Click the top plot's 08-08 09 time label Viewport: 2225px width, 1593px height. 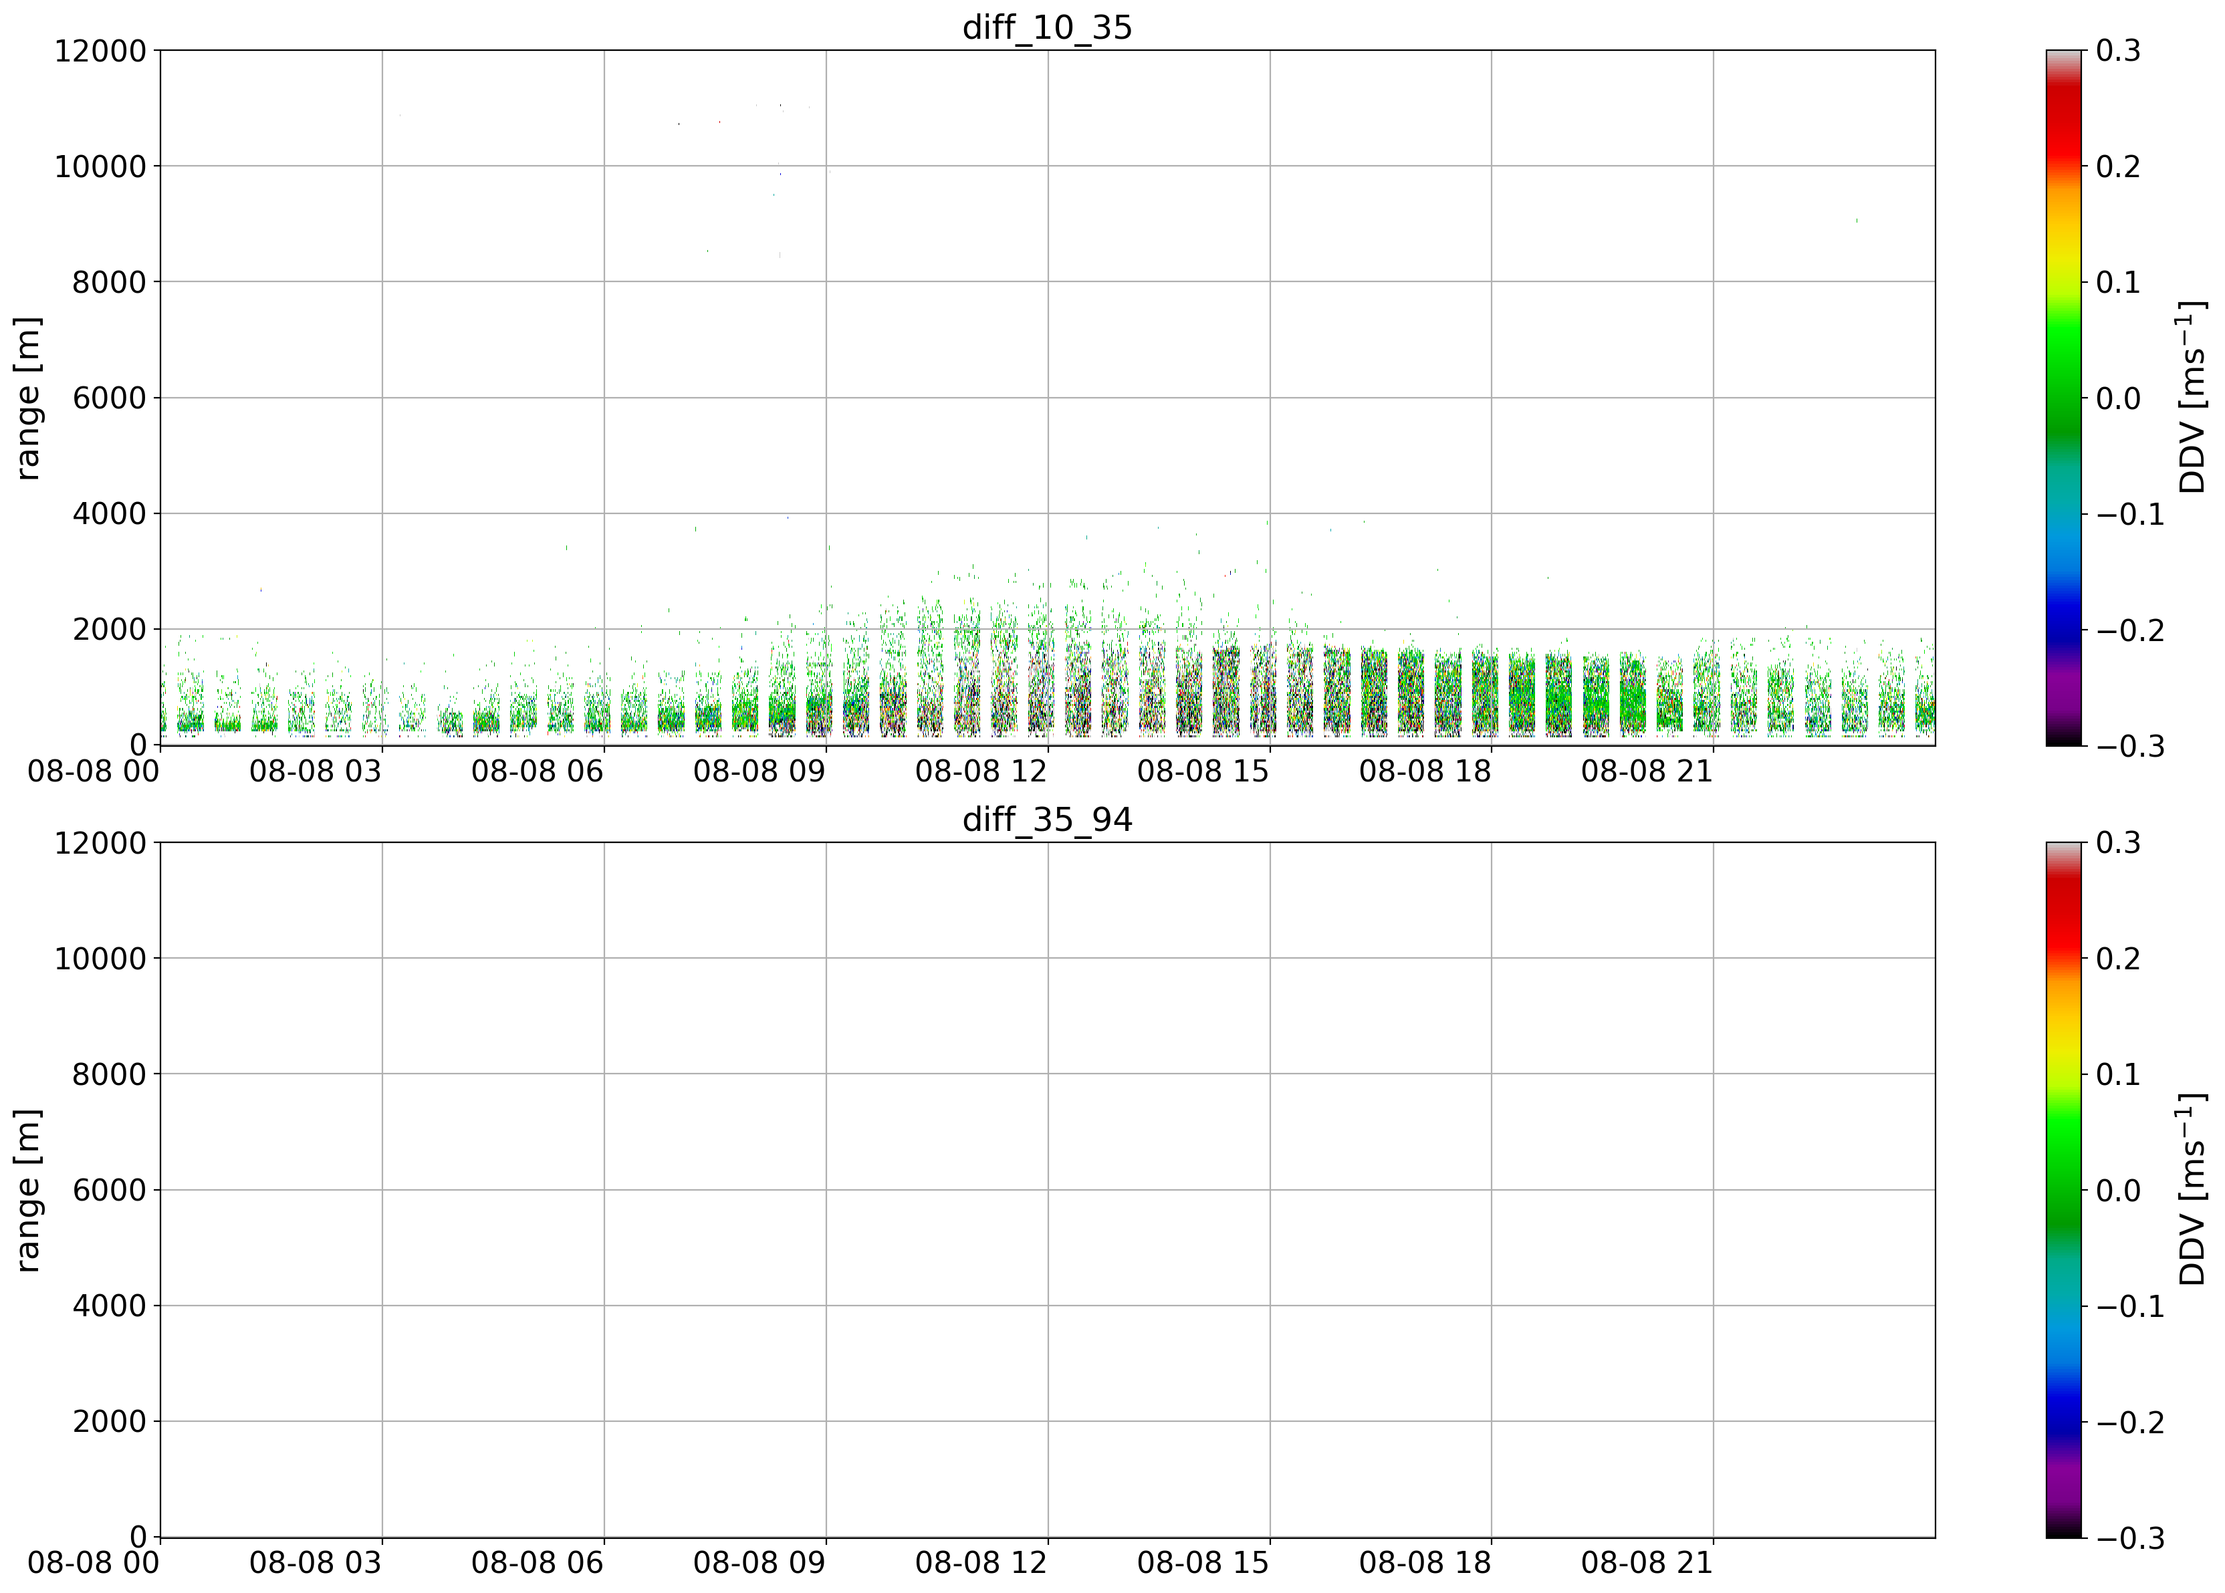pos(759,771)
